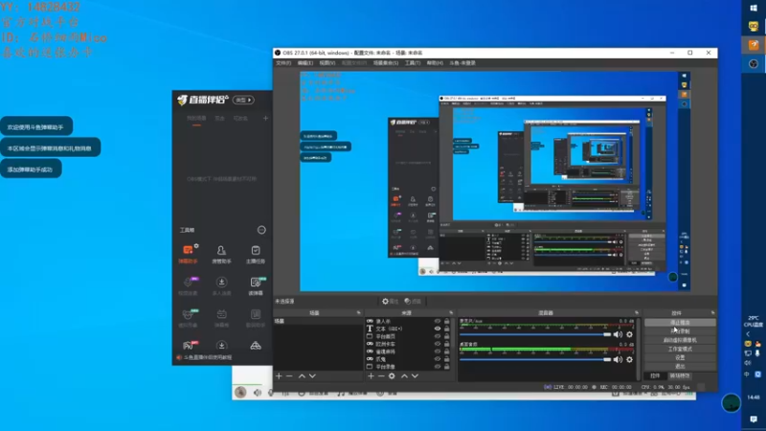Pop out the 来源 sources dock via header icon
This screenshot has width=766, height=431.
point(451,313)
